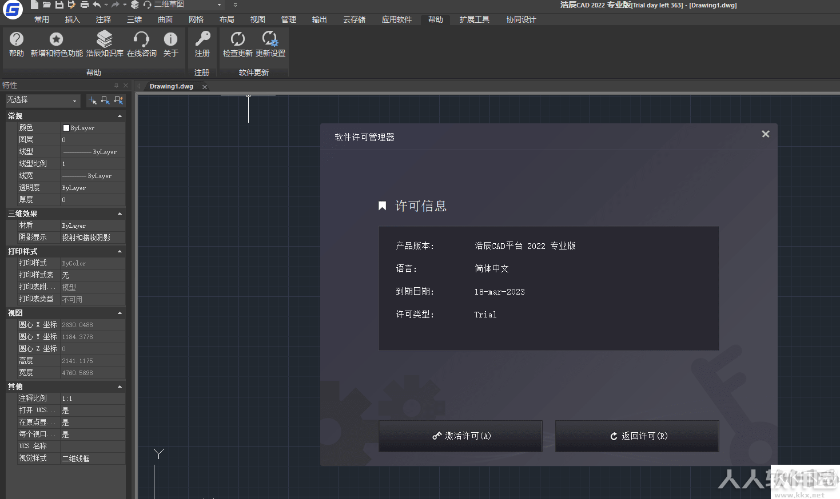Collapse the 视图 section

click(120, 313)
